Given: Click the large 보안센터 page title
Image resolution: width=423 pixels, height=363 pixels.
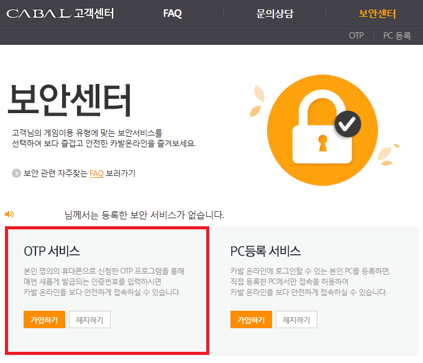Looking at the screenshot, I should pyautogui.click(x=70, y=100).
